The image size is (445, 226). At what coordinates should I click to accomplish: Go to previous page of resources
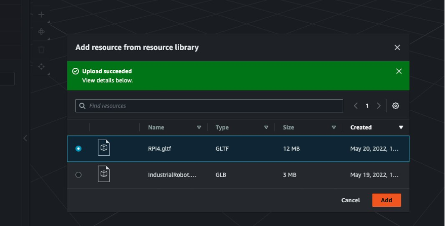355,106
